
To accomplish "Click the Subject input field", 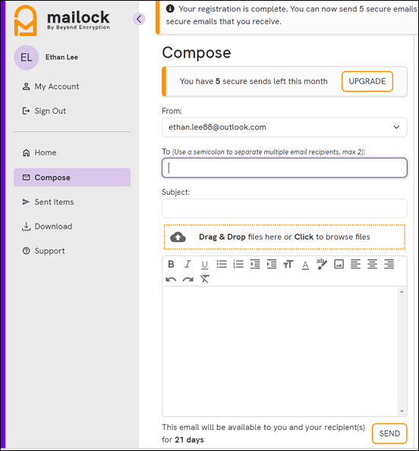I will 284,208.
